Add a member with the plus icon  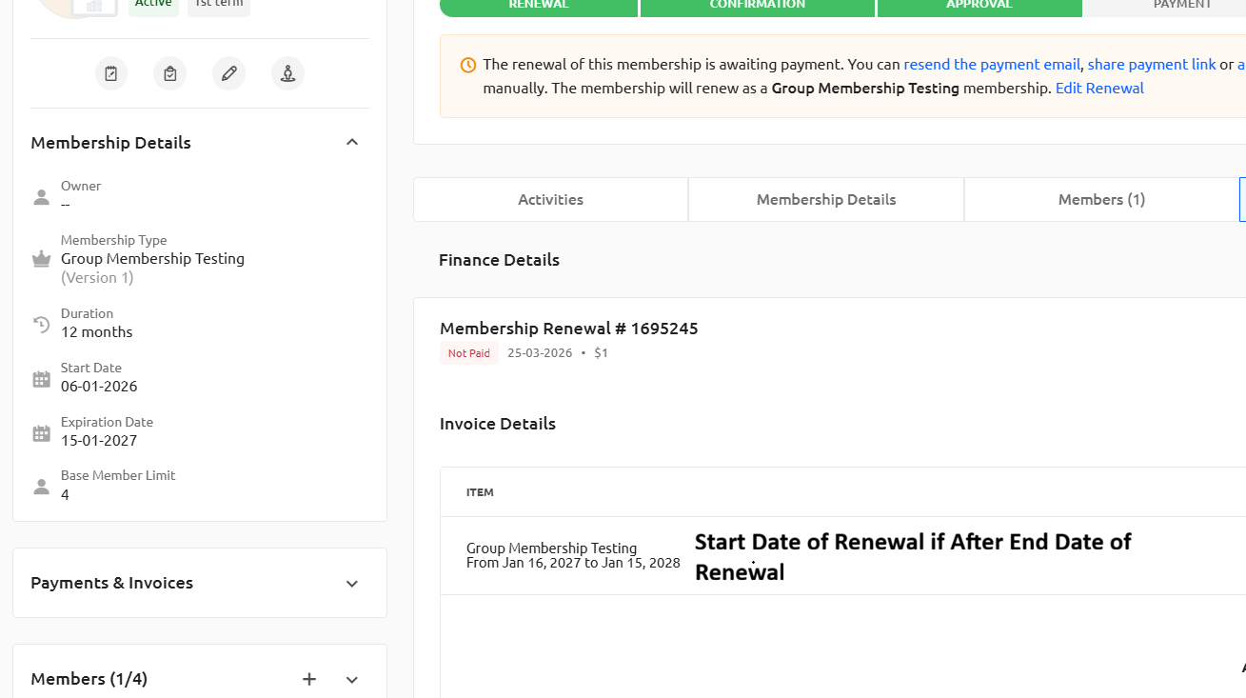coord(309,679)
